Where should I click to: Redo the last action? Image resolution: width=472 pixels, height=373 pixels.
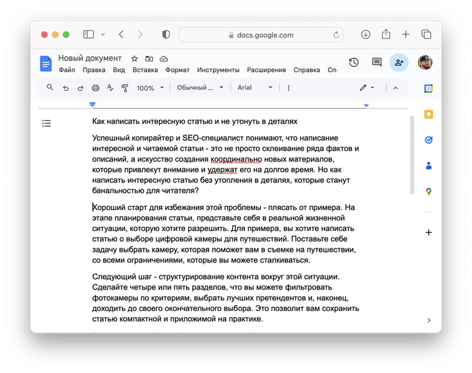[80, 88]
